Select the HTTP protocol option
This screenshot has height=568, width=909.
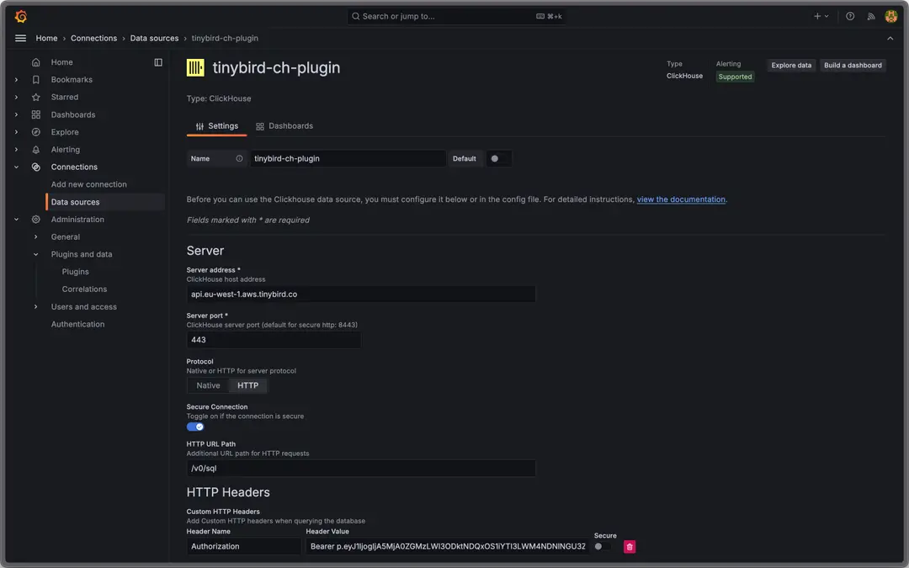(x=248, y=385)
